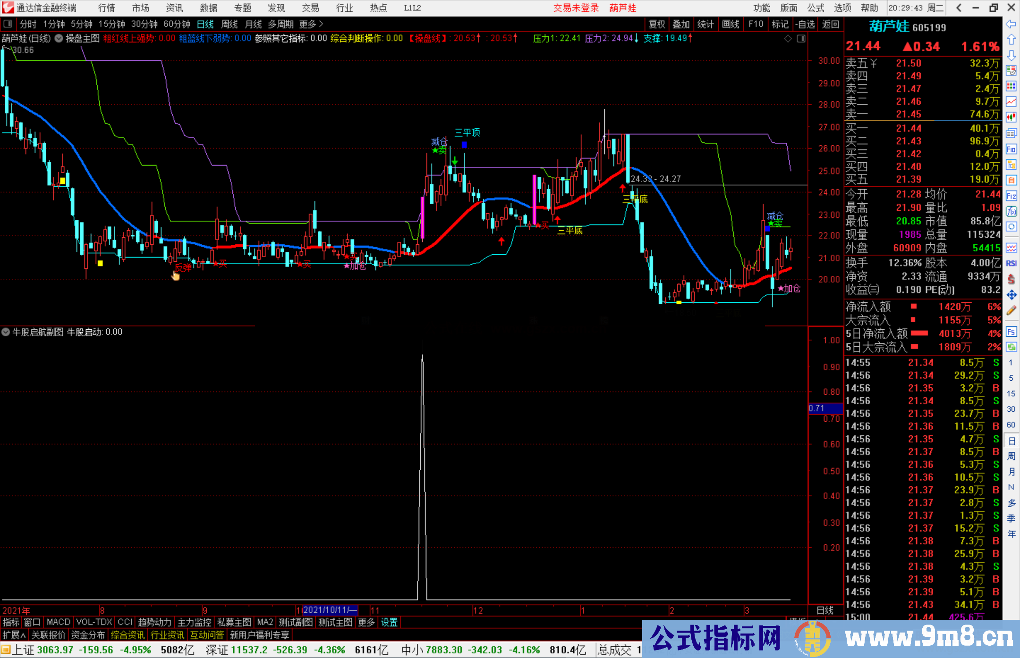The image size is (1020, 658).
Task: Click the candlestick chart sidebar icon
Action: tap(1011, 117)
